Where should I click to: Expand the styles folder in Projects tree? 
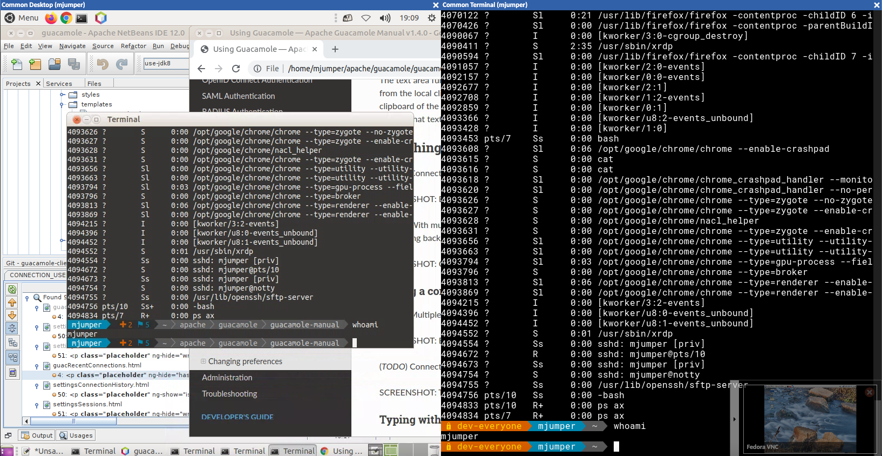pos(63,95)
